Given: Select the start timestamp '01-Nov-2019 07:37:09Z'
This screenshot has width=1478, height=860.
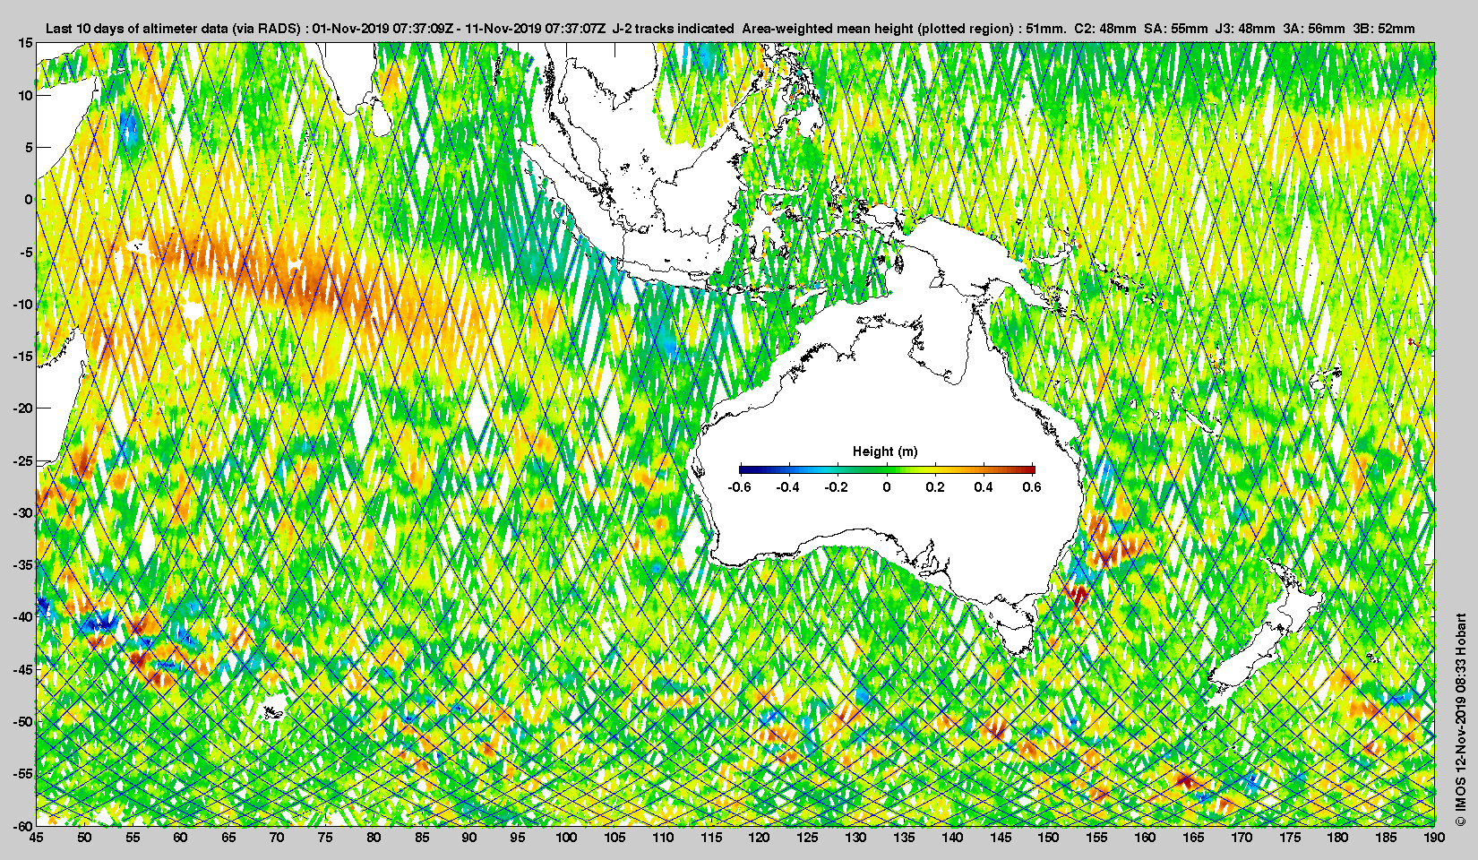Looking at the screenshot, I should (383, 29).
